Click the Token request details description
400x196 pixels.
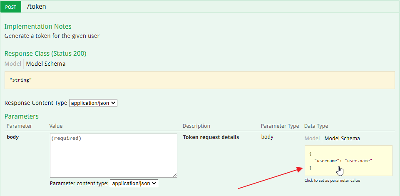point(211,137)
